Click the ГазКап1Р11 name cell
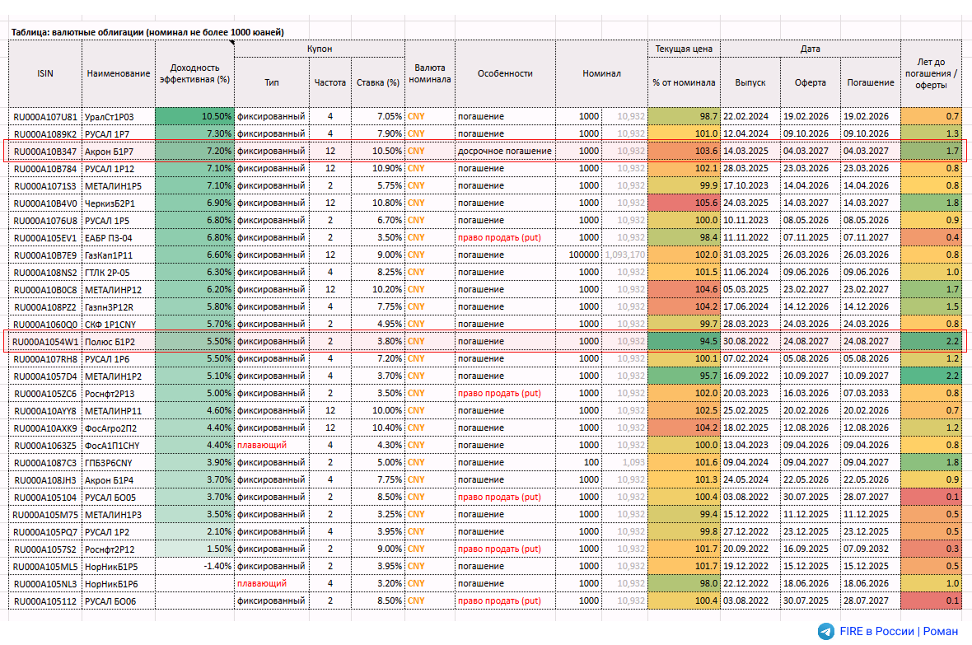The image size is (972, 645). point(119,255)
